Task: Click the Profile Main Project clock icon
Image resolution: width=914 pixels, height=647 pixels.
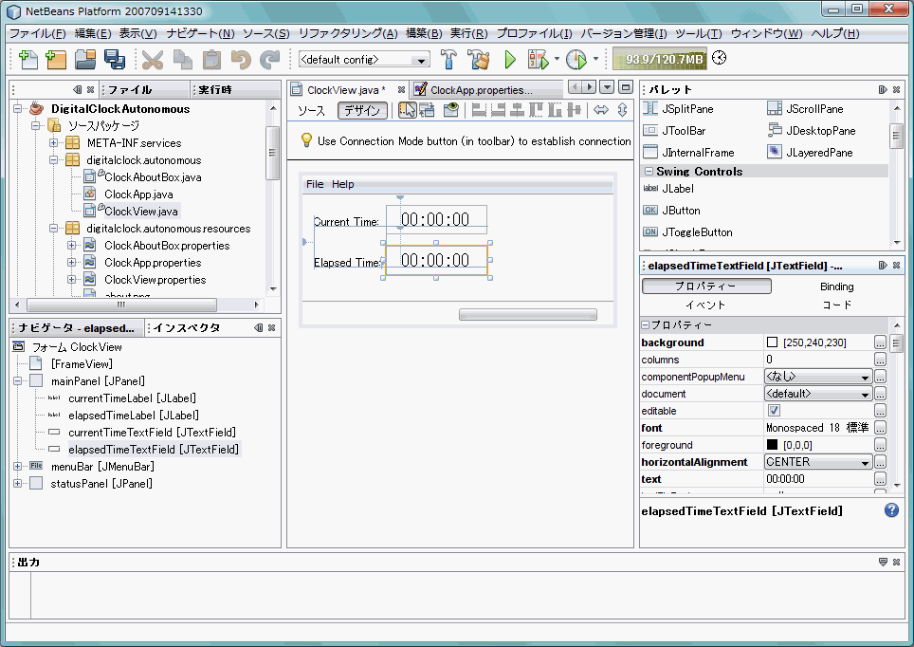Action: tap(576, 59)
